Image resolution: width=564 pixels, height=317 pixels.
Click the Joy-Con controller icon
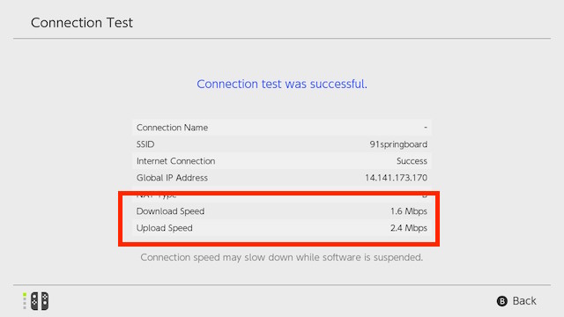click(40, 301)
